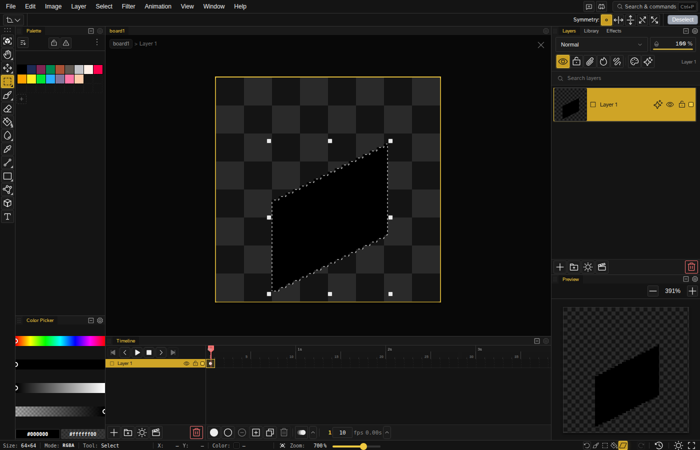Viewport: 700px width, 450px height.
Task: Select the 3D cube tool
Action: [x=7, y=203]
